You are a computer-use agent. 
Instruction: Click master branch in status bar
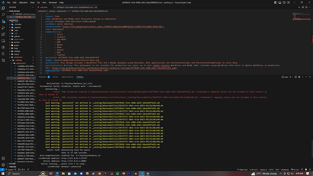(10, 170)
